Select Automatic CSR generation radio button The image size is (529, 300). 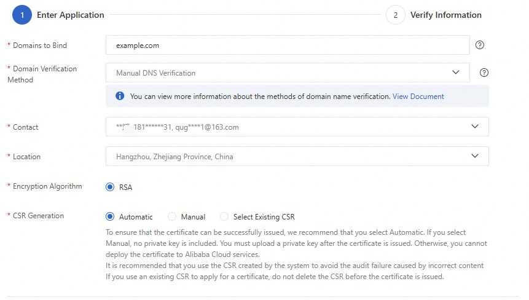[x=110, y=216]
